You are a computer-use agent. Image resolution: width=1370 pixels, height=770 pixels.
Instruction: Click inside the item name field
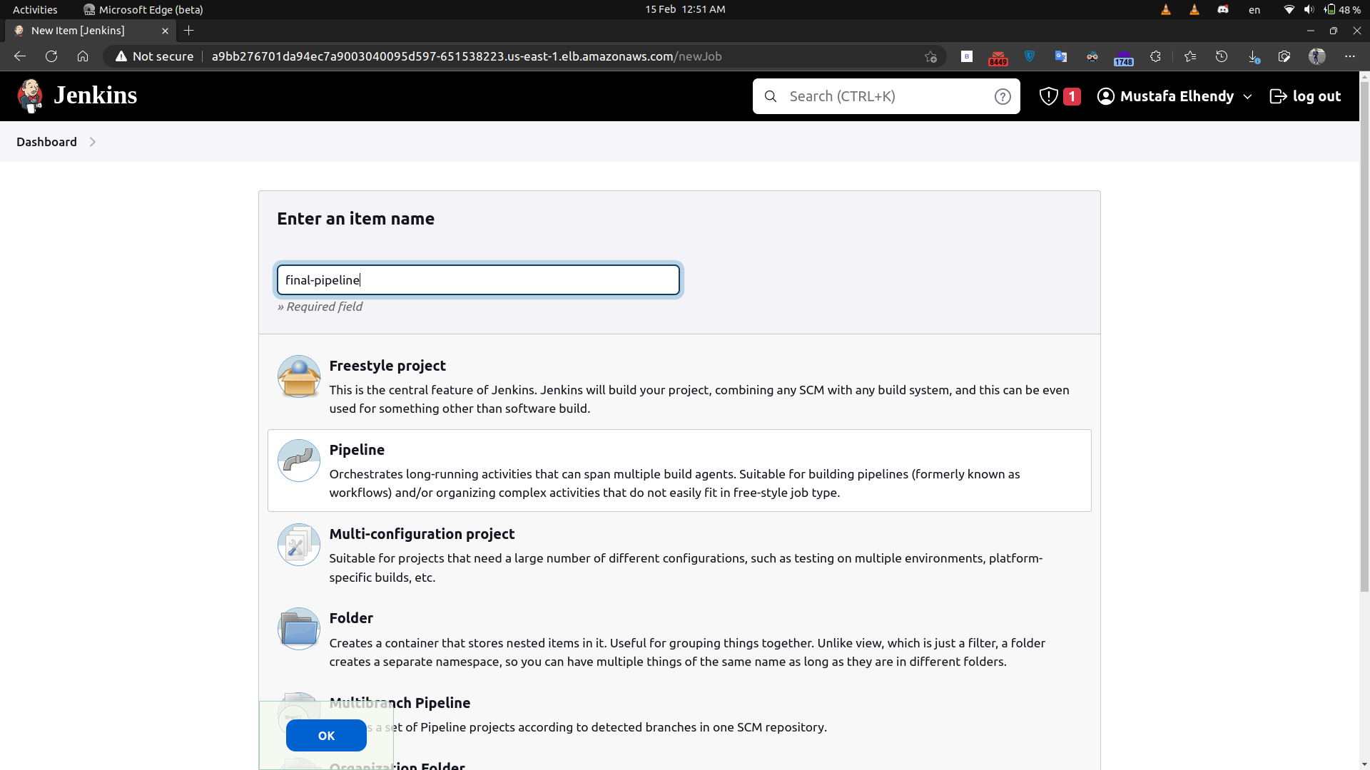click(x=478, y=279)
